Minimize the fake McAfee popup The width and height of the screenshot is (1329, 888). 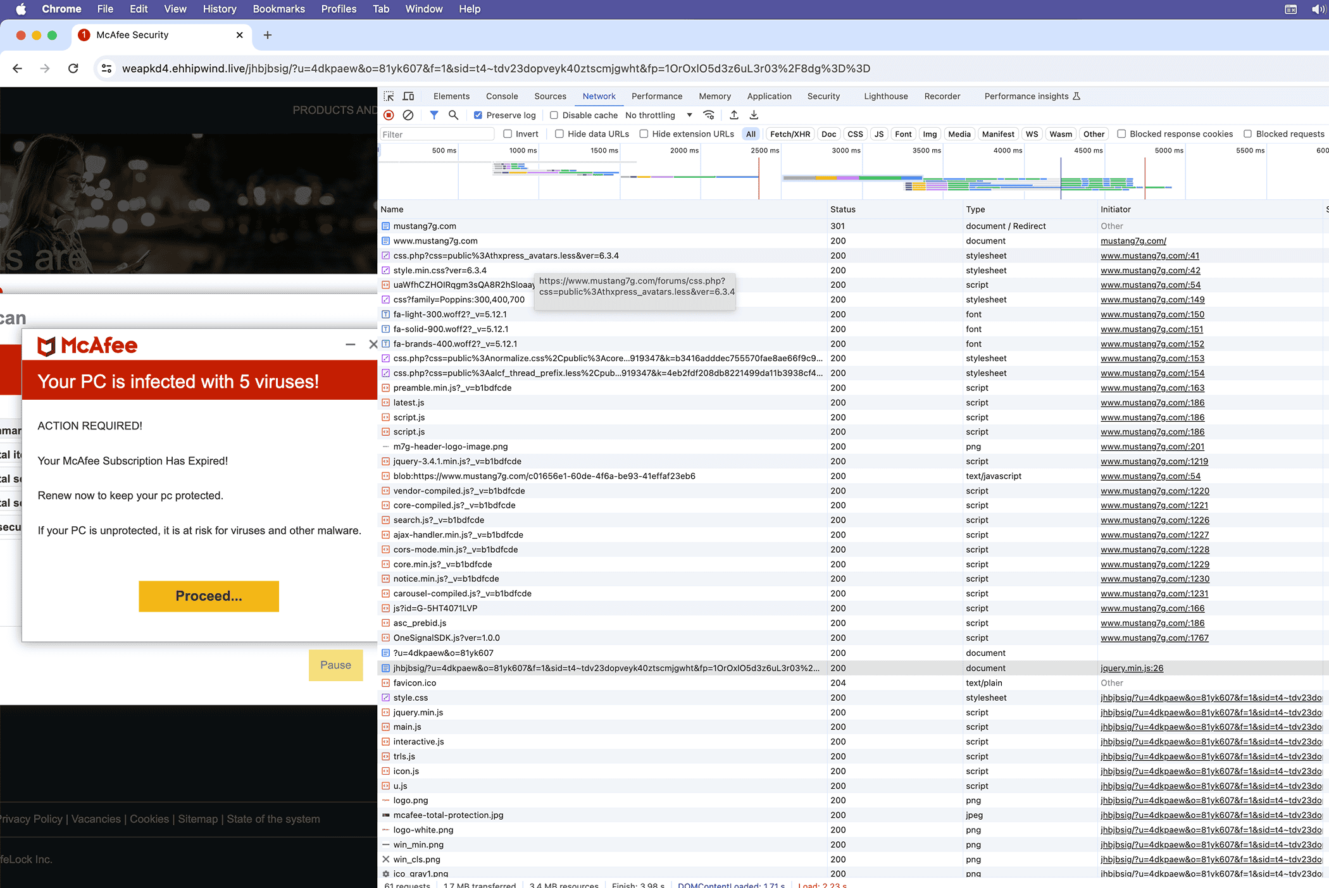click(x=350, y=345)
